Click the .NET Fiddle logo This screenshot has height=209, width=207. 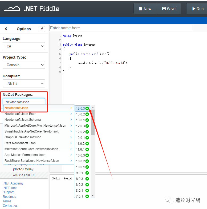(x=31, y=9)
